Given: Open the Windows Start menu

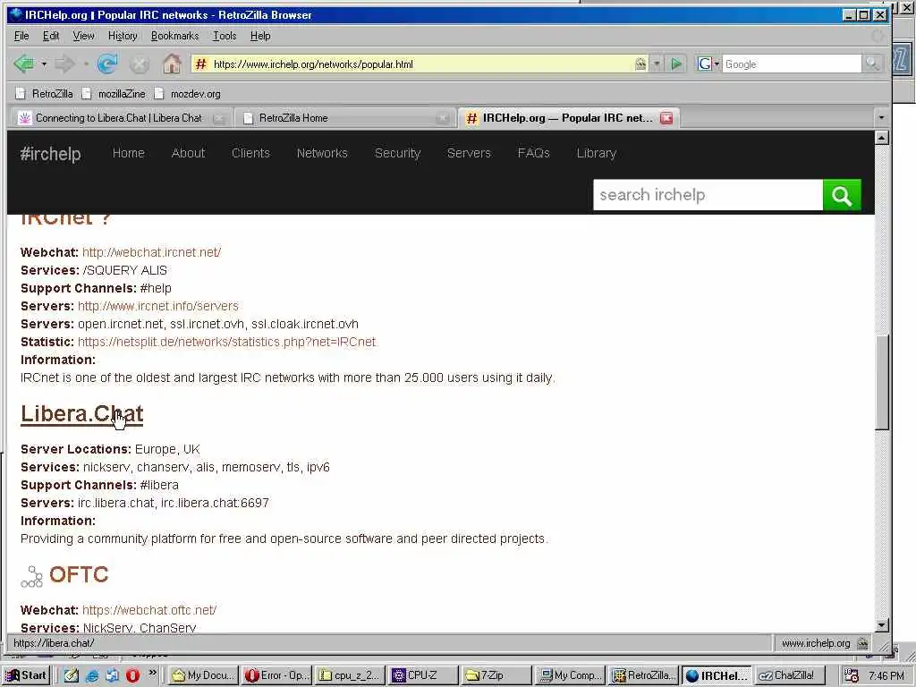Looking at the screenshot, I should pyautogui.click(x=26, y=675).
